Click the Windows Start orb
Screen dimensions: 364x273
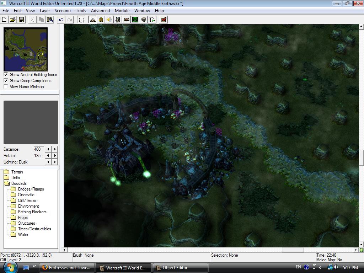pos(10,267)
